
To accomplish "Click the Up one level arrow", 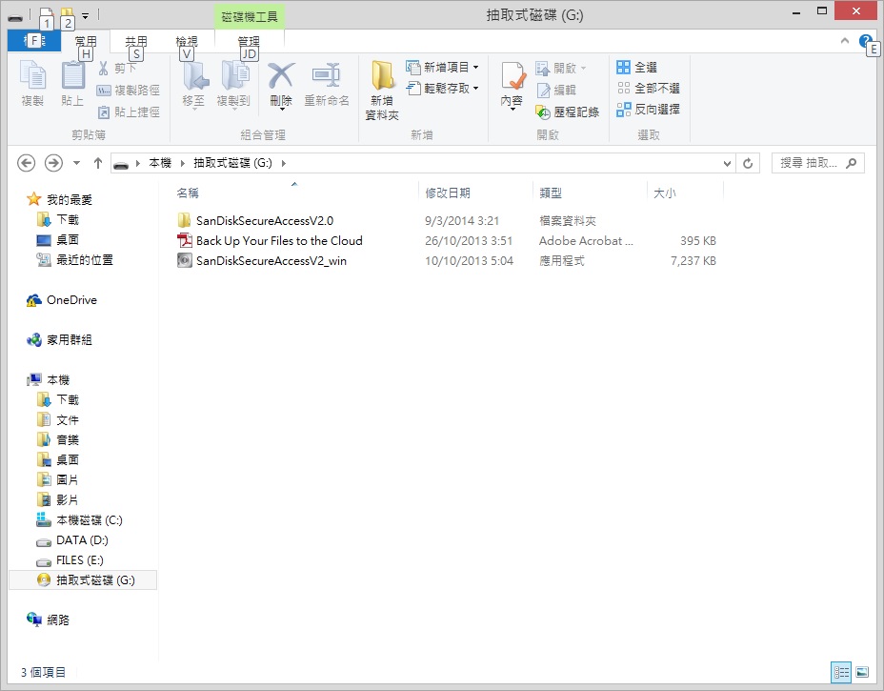I will pos(98,163).
